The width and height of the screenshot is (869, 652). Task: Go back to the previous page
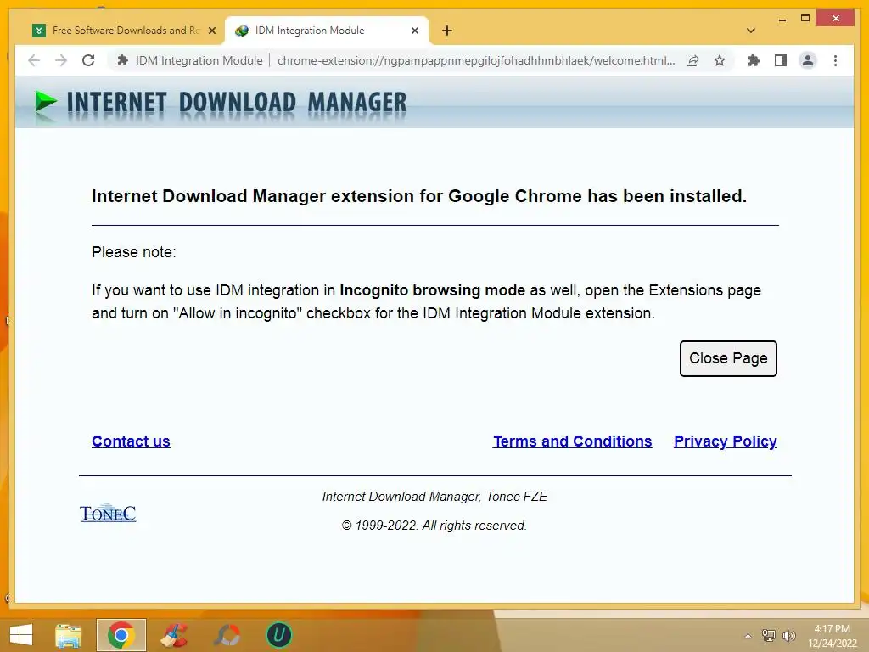coord(34,60)
